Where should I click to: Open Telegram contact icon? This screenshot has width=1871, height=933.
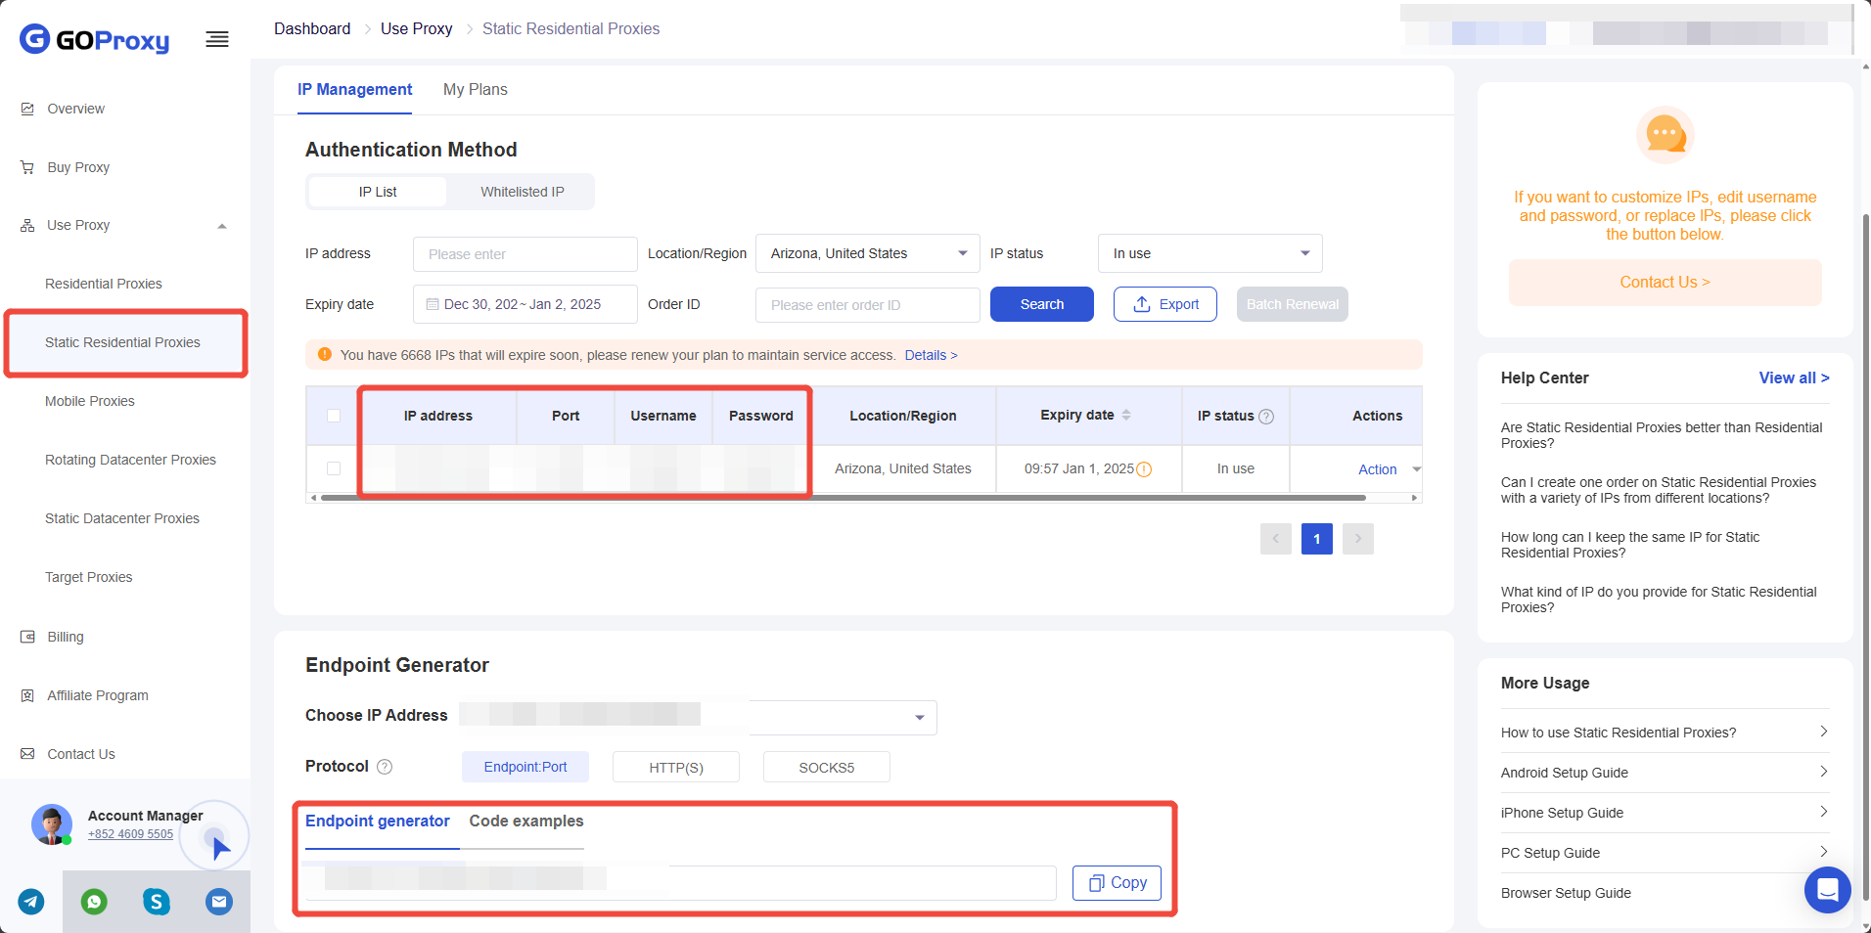[x=31, y=902]
